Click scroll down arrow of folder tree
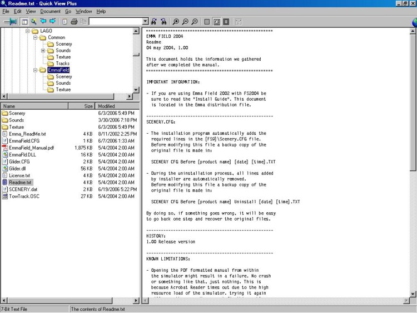 tap(136, 90)
